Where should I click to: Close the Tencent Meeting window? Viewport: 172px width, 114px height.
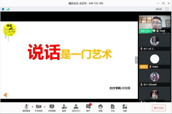click(169, 3)
